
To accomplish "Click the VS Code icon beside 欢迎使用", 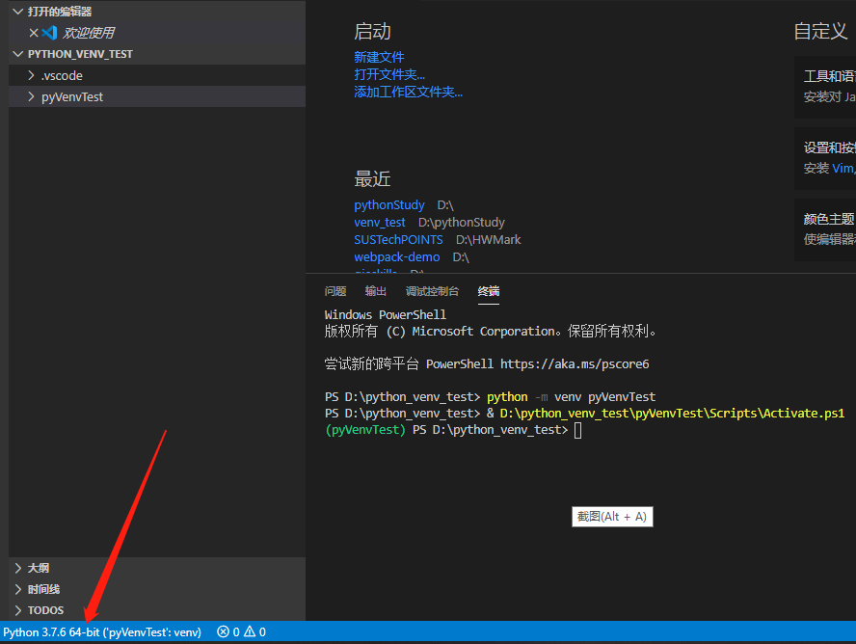I will (50, 33).
